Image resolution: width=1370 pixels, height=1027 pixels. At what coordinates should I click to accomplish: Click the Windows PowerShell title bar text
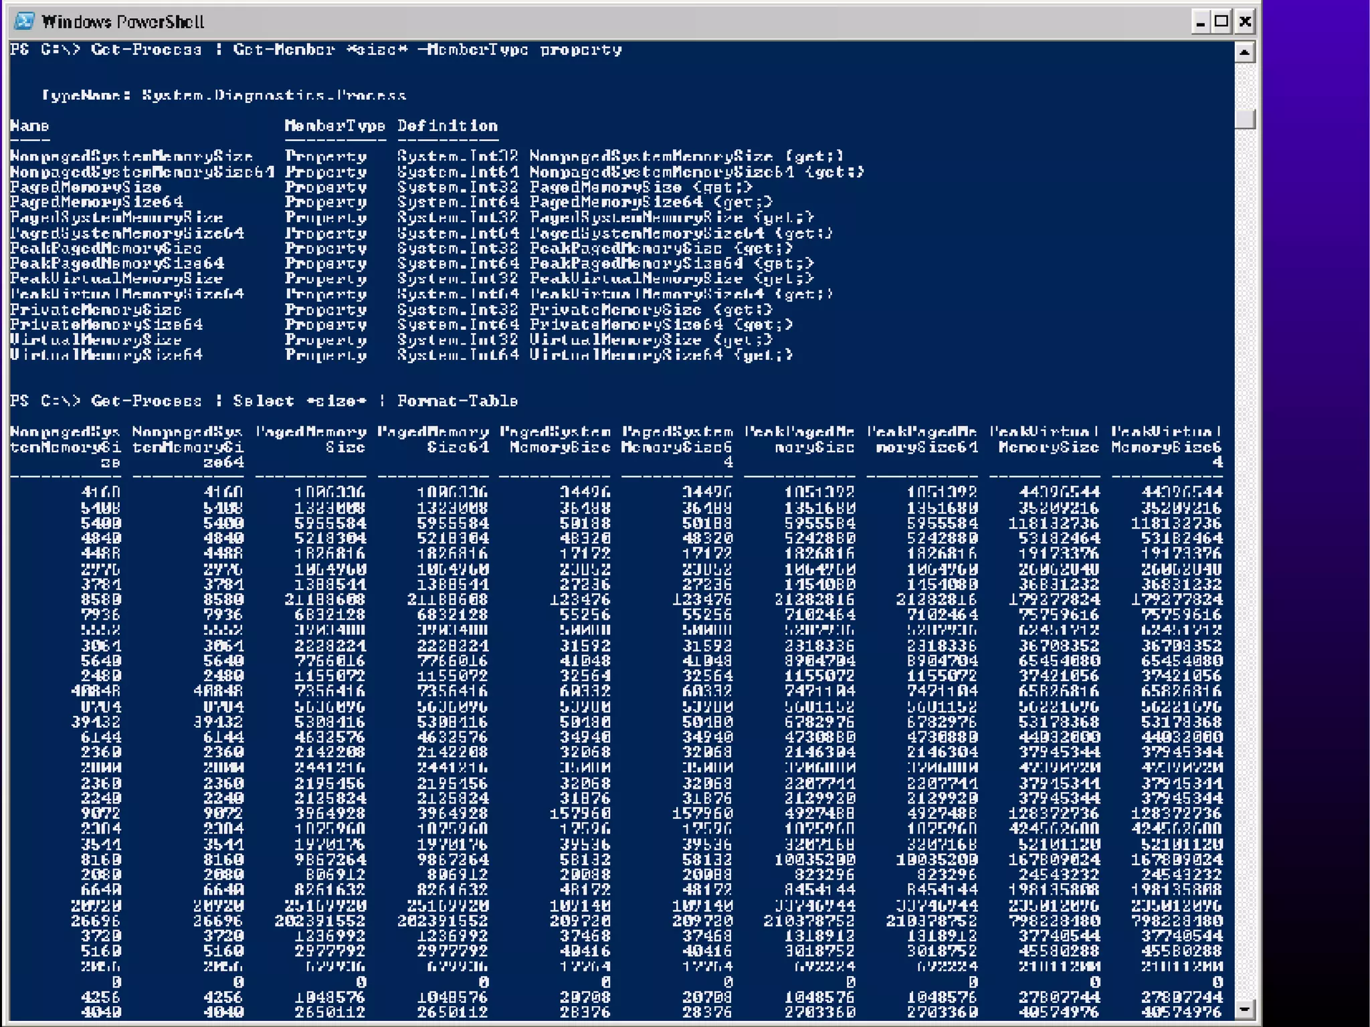122,22
